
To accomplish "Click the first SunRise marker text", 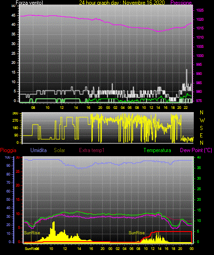I will [32, 233].
